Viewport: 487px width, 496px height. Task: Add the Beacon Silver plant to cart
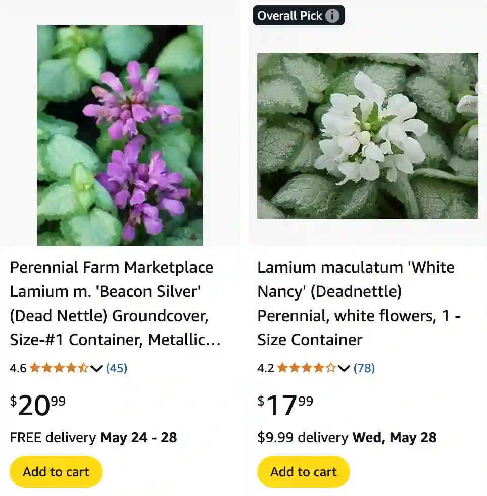click(56, 471)
